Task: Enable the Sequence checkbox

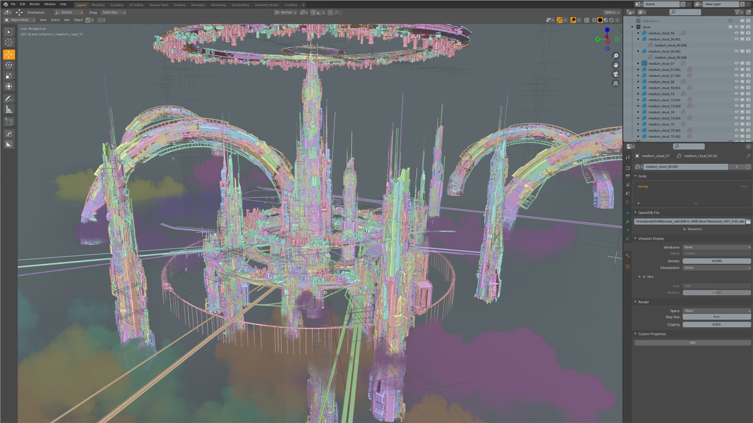Action: (x=684, y=229)
